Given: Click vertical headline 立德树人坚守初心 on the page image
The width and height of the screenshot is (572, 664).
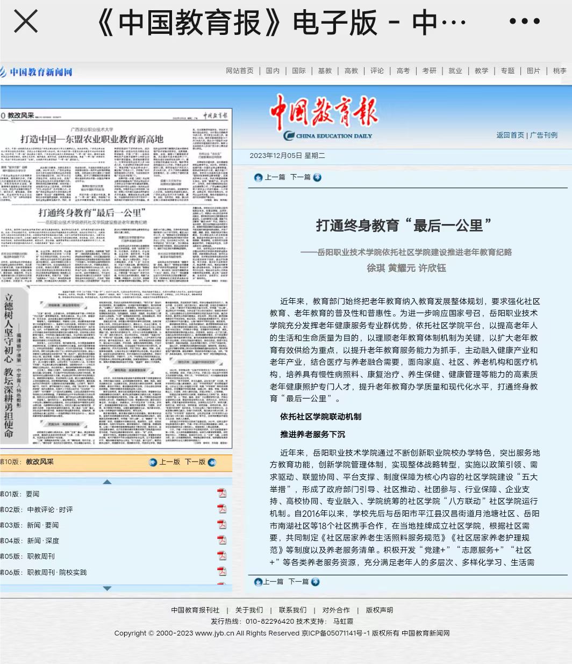Looking at the screenshot, I should click(9, 328).
